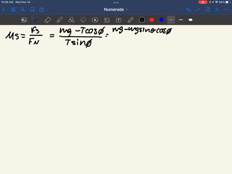The height and width of the screenshot is (174, 232).
Task: Open the Numerade document title dropdown
Action: 116,10
